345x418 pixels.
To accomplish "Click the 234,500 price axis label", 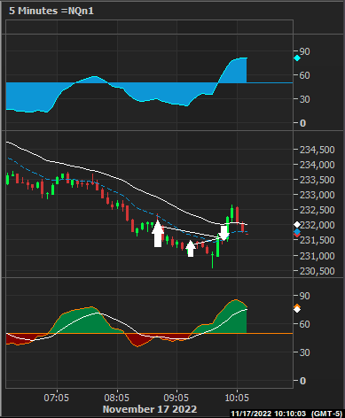I will pyautogui.click(x=318, y=150).
